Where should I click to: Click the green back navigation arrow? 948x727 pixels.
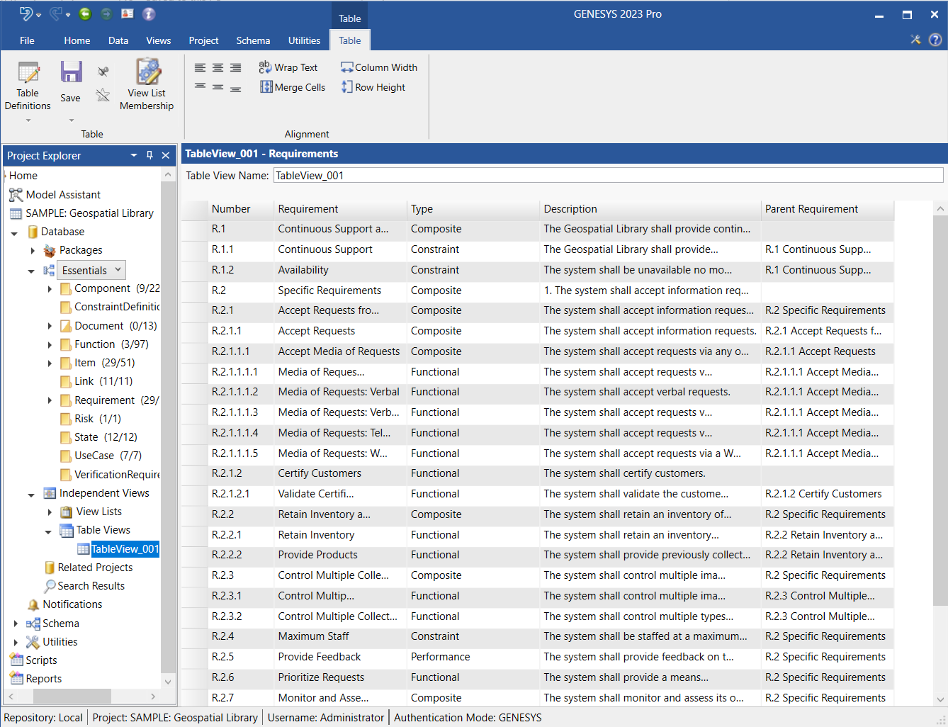pyautogui.click(x=85, y=13)
